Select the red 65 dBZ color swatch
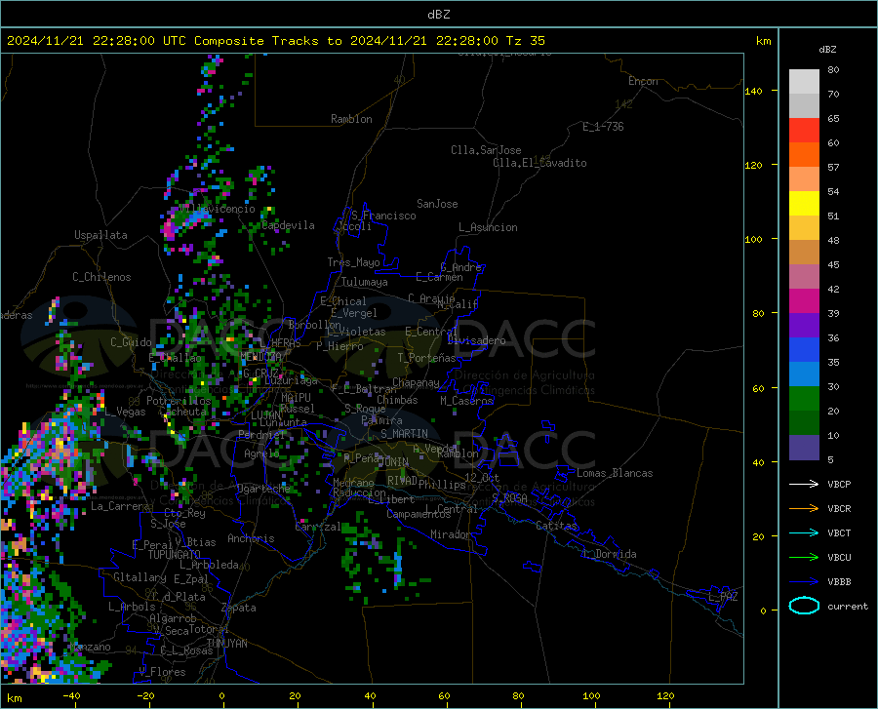The width and height of the screenshot is (878, 709). pyautogui.click(x=804, y=131)
